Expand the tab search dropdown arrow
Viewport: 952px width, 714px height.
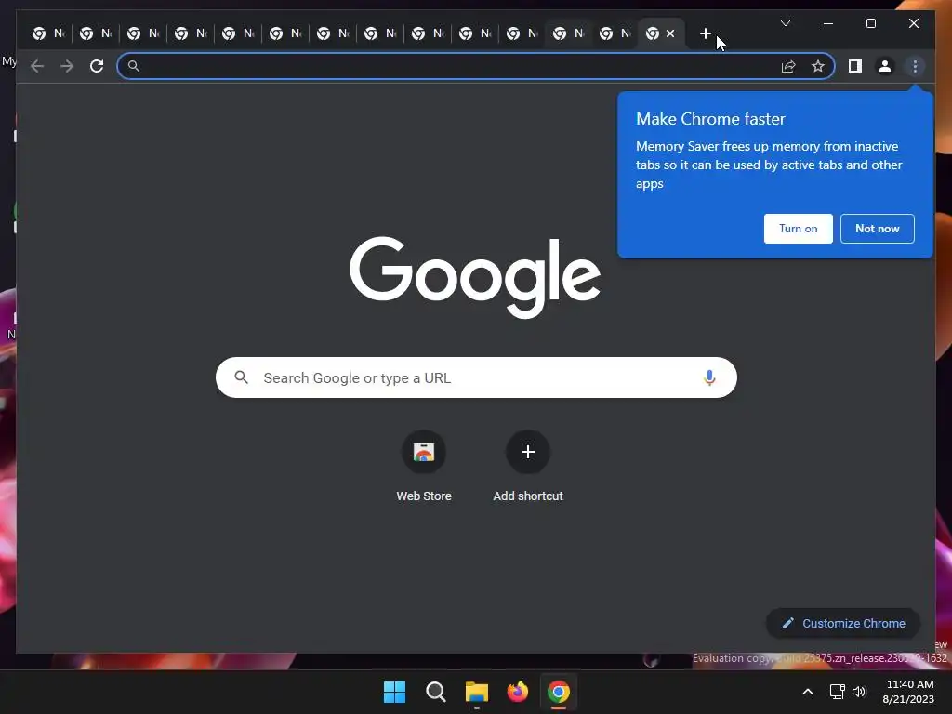click(785, 23)
